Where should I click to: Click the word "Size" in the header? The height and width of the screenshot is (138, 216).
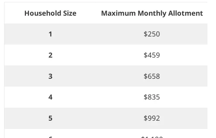tap(69, 13)
